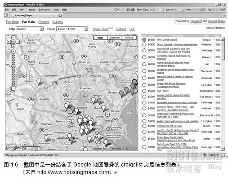Image resolution: width=228 pixels, height=179 pixels.
Task: Select radio for $682K Dutch Colonial listing
Action: coord(144,44)
